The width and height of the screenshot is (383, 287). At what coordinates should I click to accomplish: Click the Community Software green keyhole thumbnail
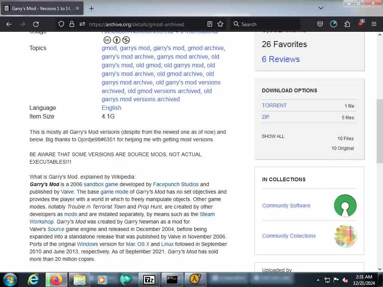345,206
